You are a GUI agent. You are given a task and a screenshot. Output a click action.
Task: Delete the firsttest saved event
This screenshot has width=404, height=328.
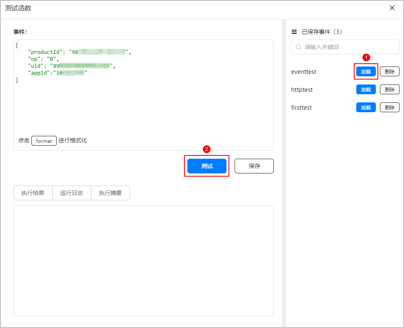(x=389, y=108)
